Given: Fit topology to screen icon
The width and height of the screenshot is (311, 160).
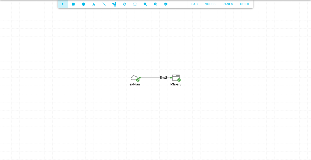Looking at the screenshot, I should pyautogui.click(x=135, y=4).
